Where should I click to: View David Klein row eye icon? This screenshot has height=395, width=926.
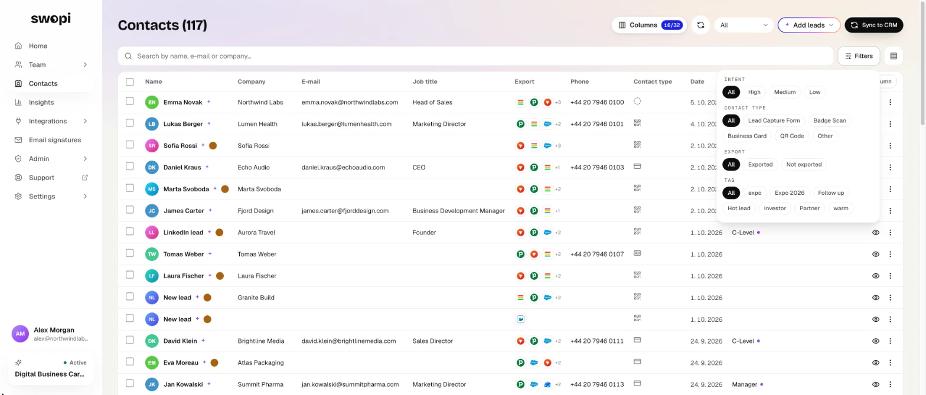tap(876, 341)
